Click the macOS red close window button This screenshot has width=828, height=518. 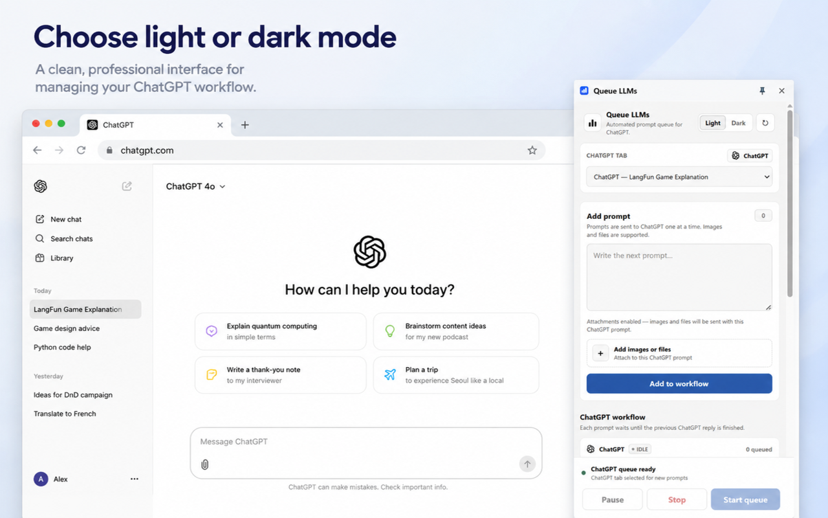pos(36,124)
